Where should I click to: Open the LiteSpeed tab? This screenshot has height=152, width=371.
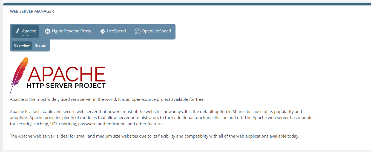[113, 31]
